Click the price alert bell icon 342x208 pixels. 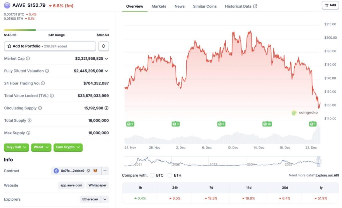pyautogui.click(x=104, y=46)
